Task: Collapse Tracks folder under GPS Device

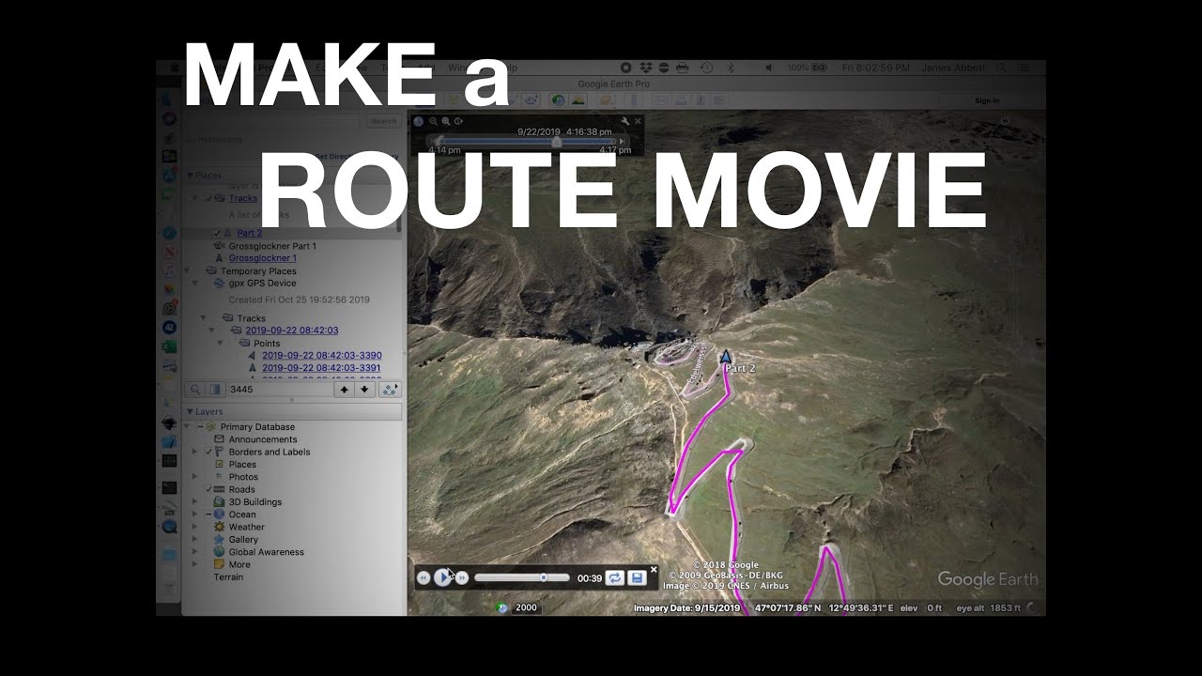Action: tap(203, 318)
